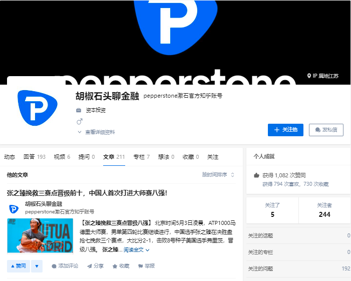
Task: Select the 文章 211 tab
Action: (114, 157)
